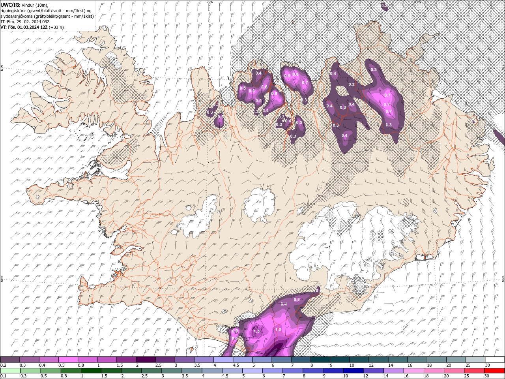Pick the red swatch above the lower scale's 30

pos(494,371)
